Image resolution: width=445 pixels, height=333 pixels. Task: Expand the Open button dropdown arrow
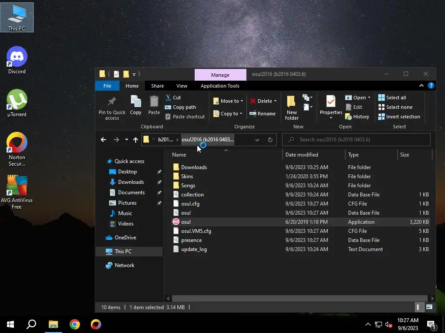369,98
